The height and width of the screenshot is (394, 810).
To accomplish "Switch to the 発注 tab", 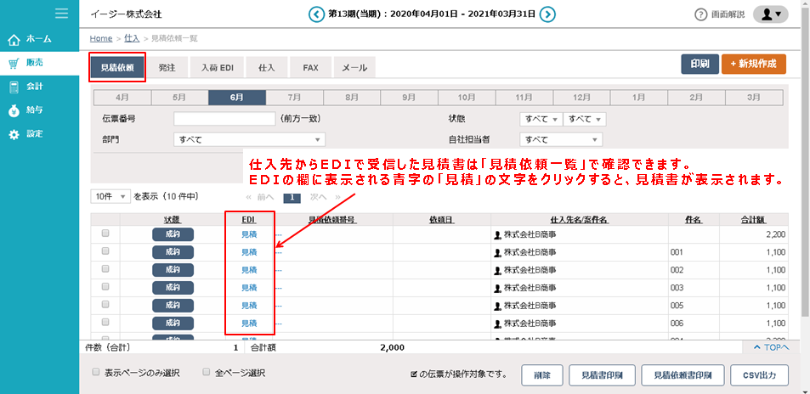I will click(167, 66).
